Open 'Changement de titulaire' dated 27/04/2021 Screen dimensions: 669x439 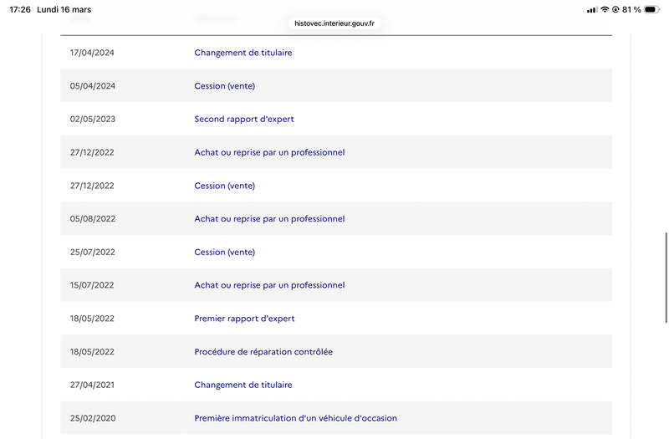point(243,385)
